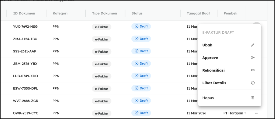Choose Hapus to delete the draft
The height and width of the screenshot is (119, 275).
click(208, 98)
